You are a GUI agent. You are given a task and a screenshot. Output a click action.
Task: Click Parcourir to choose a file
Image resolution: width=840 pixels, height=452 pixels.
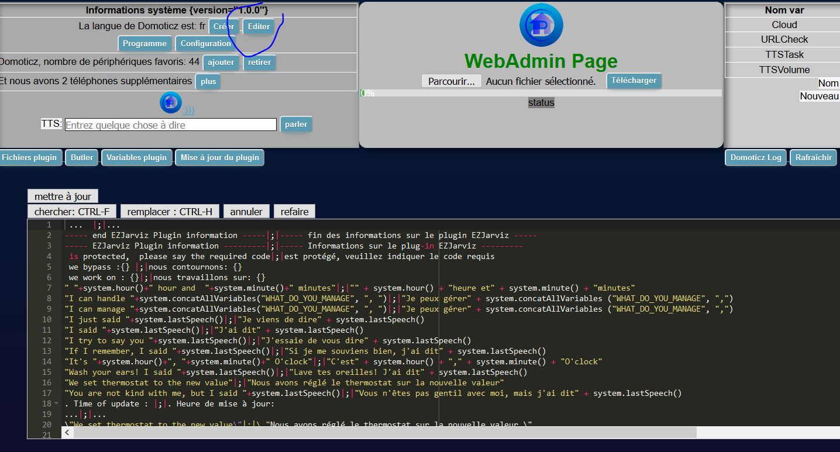point(451,81)
